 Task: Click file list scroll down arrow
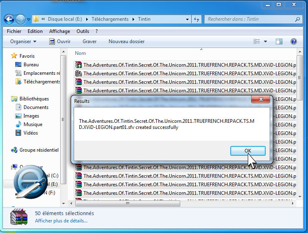click(300, 197)
